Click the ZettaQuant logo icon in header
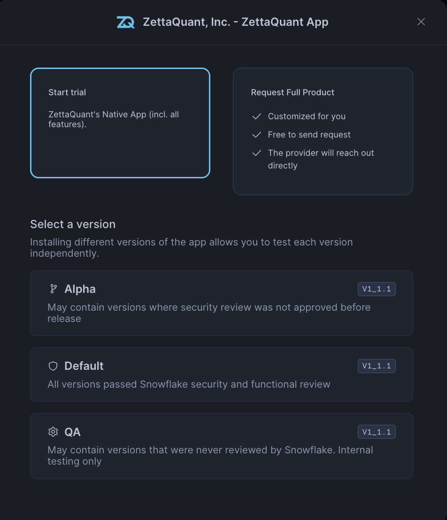Viewport: 447px width, 520px height. pyautogui.click(x=125, y=22)
